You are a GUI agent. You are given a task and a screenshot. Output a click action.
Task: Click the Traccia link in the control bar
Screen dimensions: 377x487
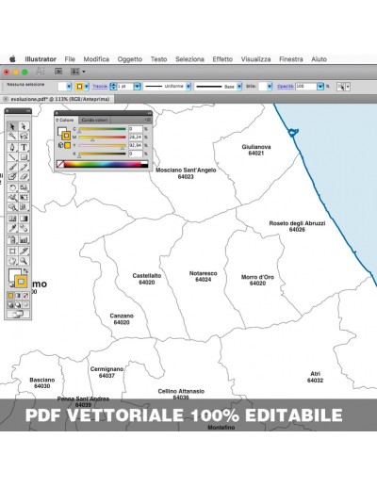point(100,86)
